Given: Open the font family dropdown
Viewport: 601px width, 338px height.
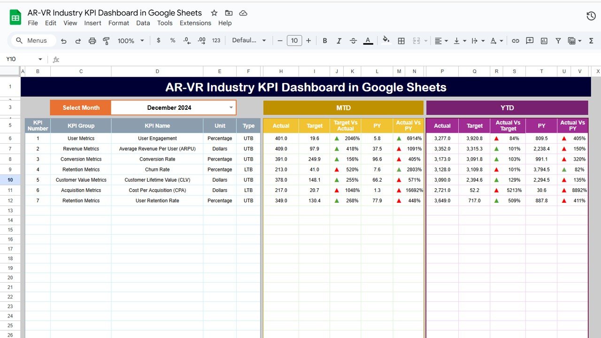Looking at the screenshot, I should point(249,41).
